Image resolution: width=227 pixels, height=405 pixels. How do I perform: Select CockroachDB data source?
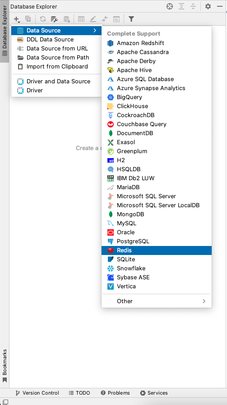[157, 115]
